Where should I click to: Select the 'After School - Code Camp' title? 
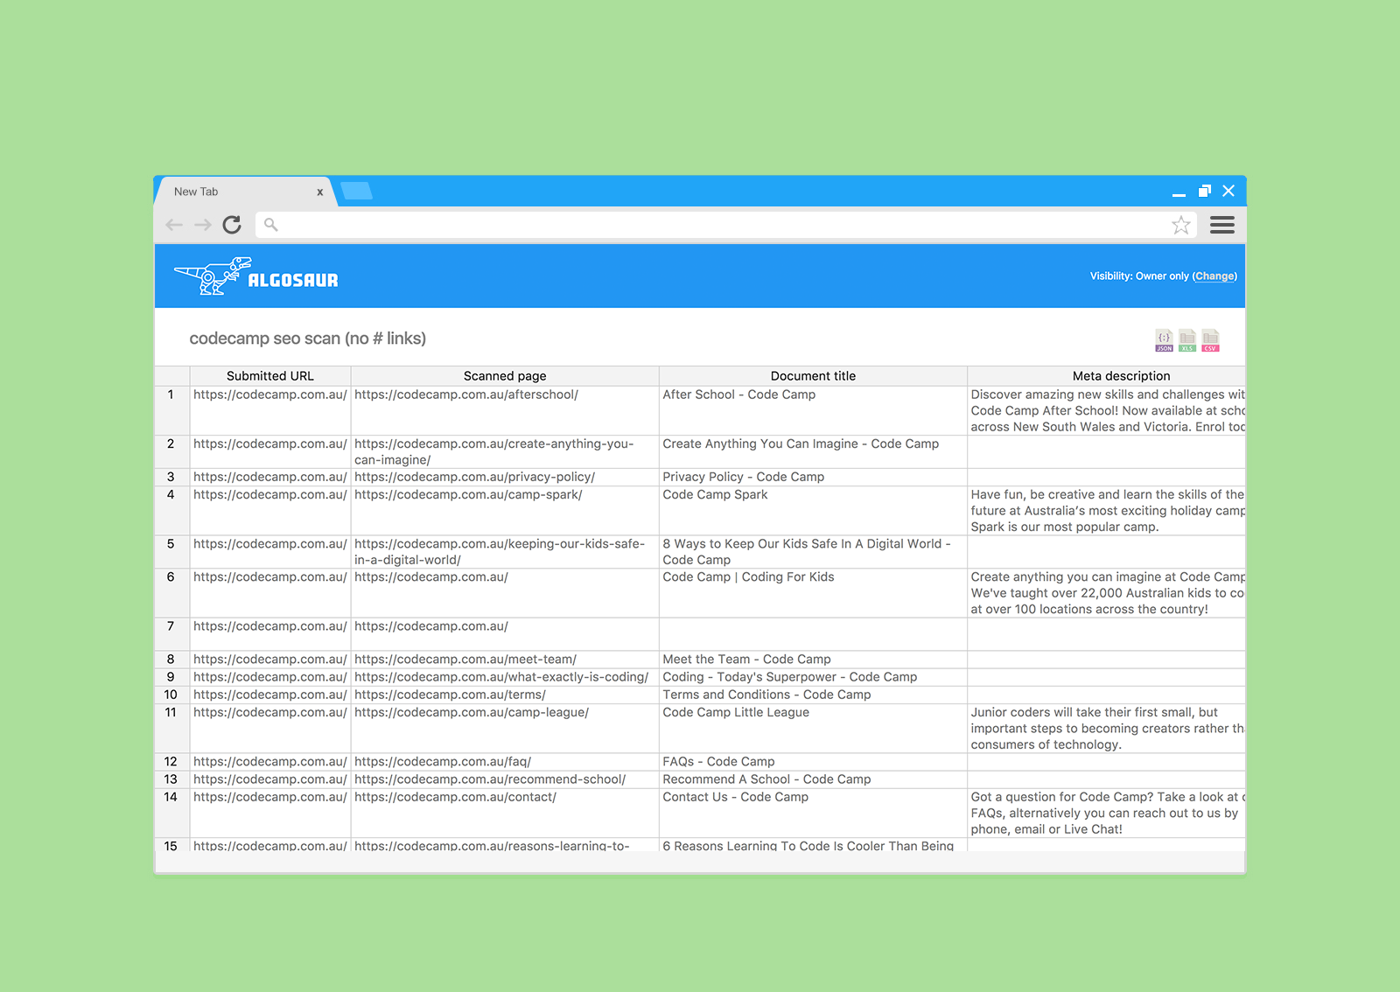(739, 395)
